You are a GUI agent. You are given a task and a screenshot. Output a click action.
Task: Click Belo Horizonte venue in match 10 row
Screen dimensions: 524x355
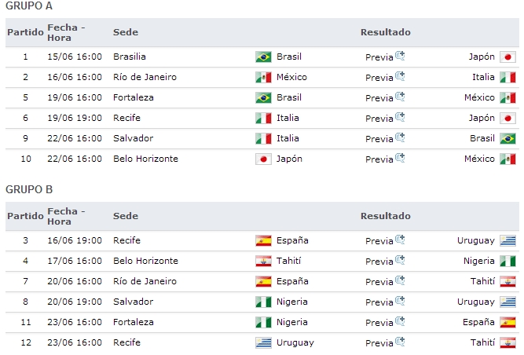(145, 159)
